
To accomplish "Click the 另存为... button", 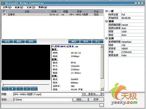I will coord(93,94).
